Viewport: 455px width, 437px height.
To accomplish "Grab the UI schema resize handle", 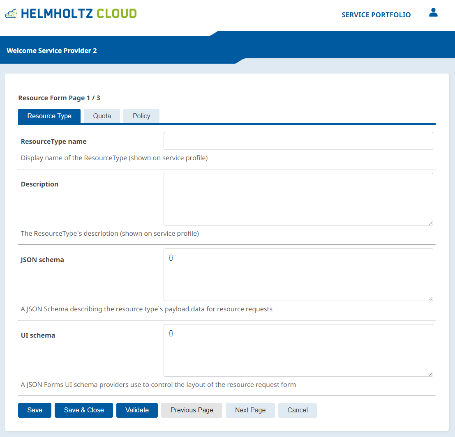I will click(x=431, y=374).
